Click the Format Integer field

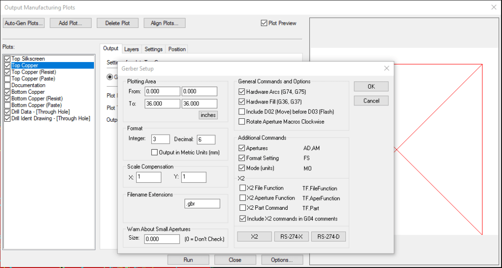[160, 139]
